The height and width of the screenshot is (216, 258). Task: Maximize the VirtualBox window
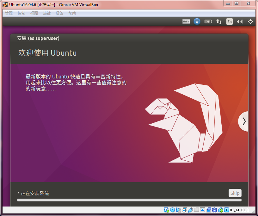coord(236,3)
